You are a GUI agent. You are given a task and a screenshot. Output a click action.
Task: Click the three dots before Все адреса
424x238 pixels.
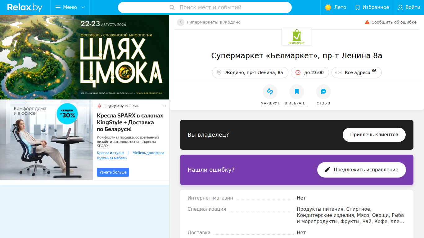(339, 73)
